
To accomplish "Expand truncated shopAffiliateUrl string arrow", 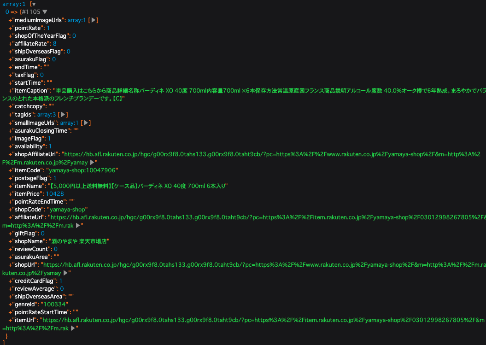I will pyautogui.click(x=92, y=162).
